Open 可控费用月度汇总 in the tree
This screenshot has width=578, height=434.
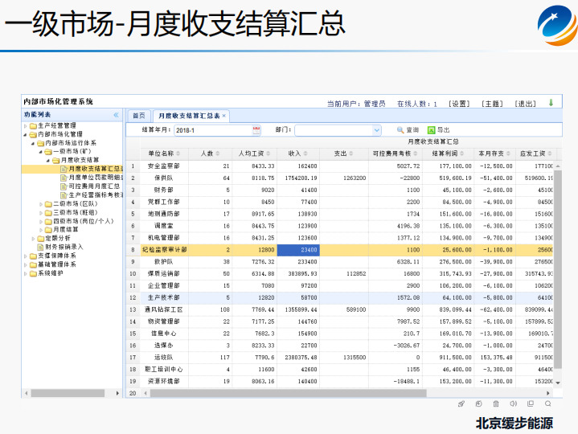[x=94, y=186]
